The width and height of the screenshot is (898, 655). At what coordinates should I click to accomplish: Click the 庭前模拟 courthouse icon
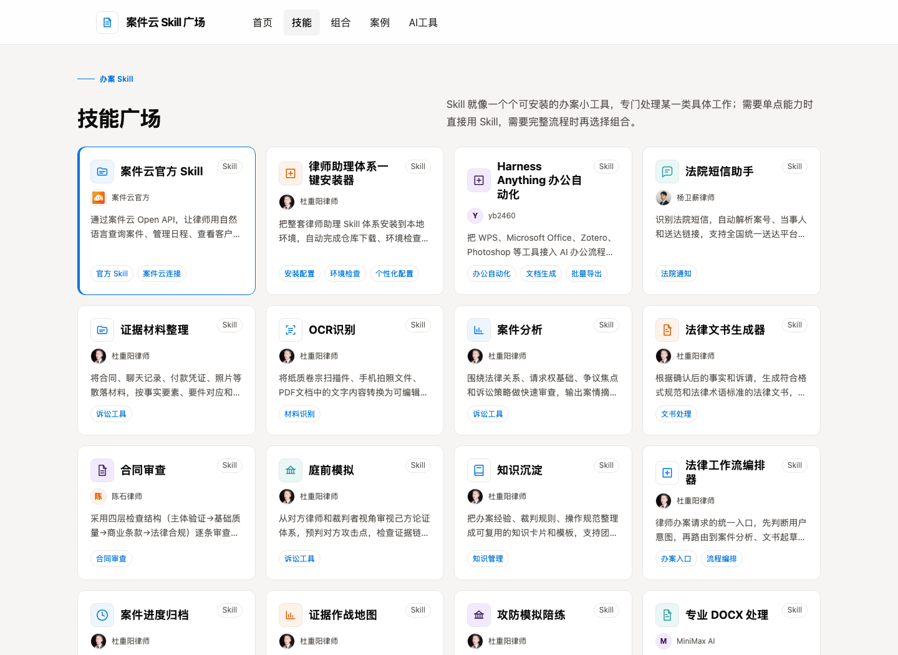291,470
